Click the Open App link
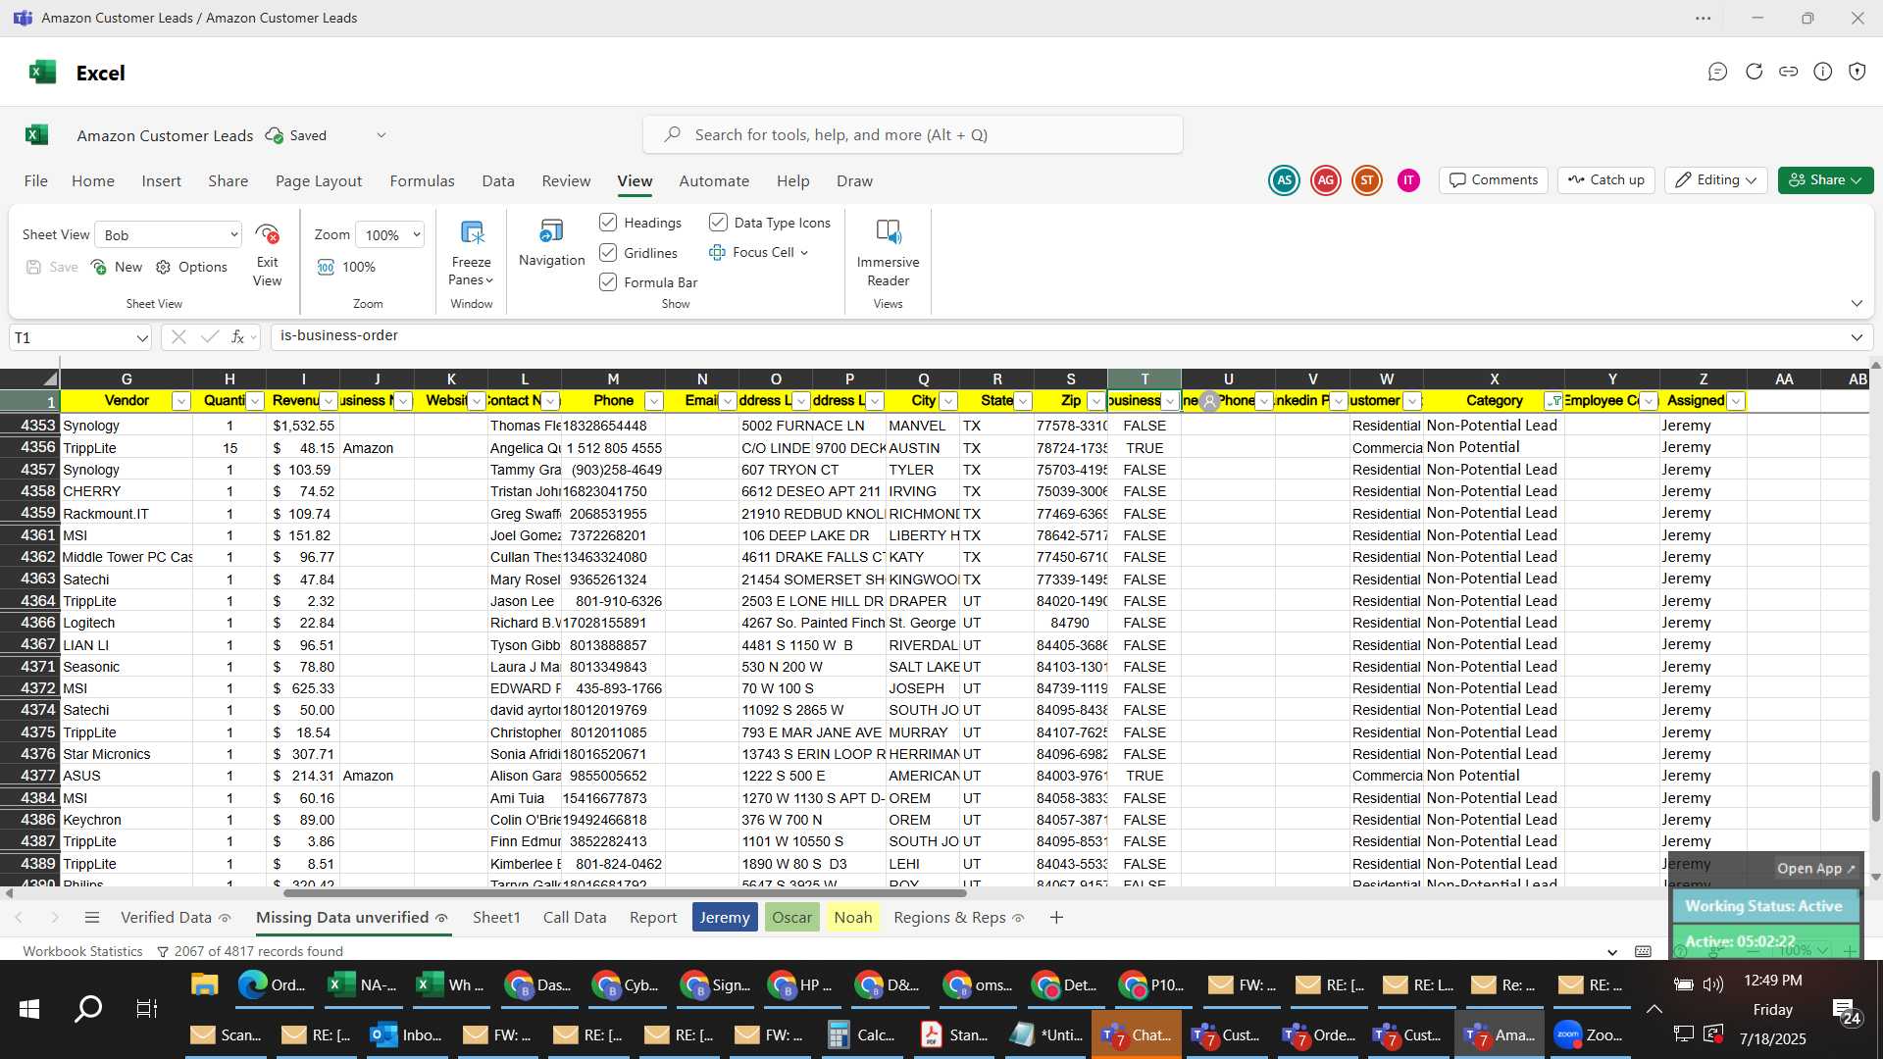This screenshot has width=1883, height=1059. [x=1816, y=869]
